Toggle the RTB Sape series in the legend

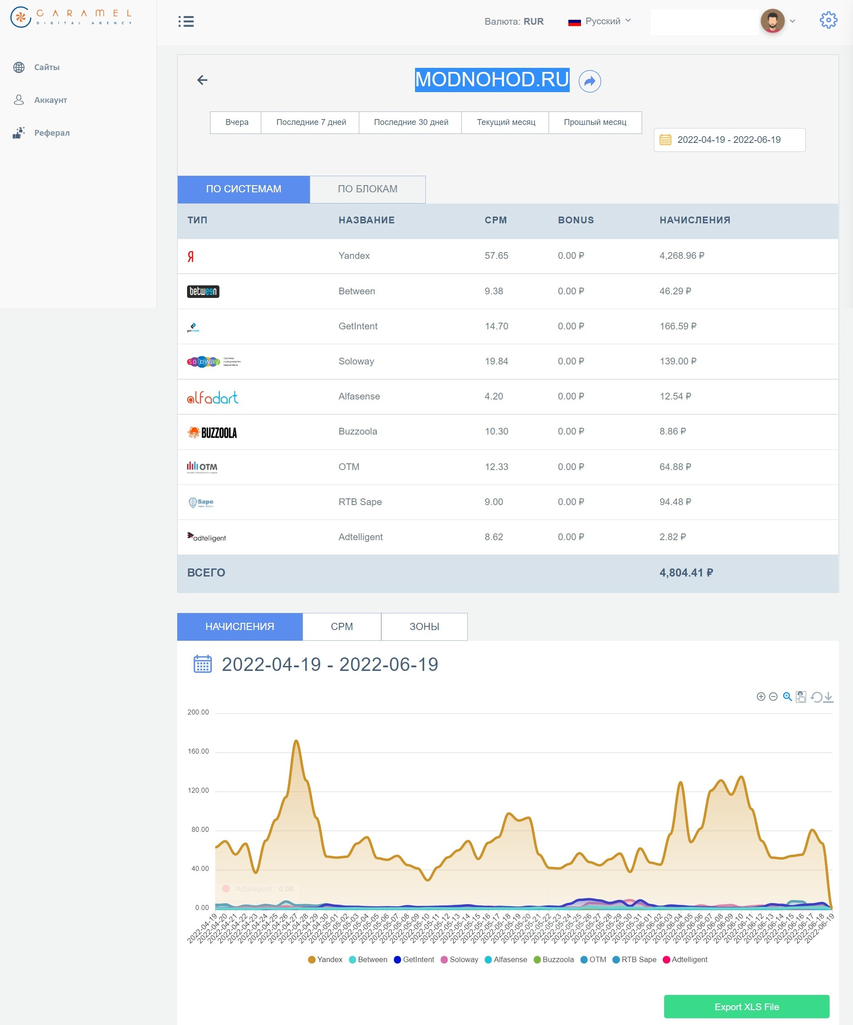point(634,959)
